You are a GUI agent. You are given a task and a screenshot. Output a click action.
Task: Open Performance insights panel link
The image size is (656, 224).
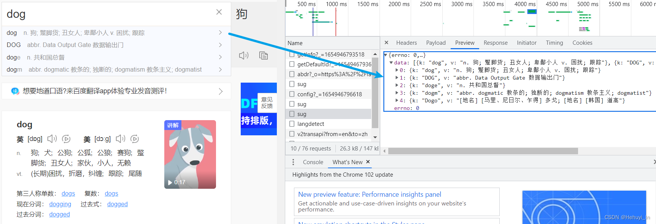(x=370, y=194)
